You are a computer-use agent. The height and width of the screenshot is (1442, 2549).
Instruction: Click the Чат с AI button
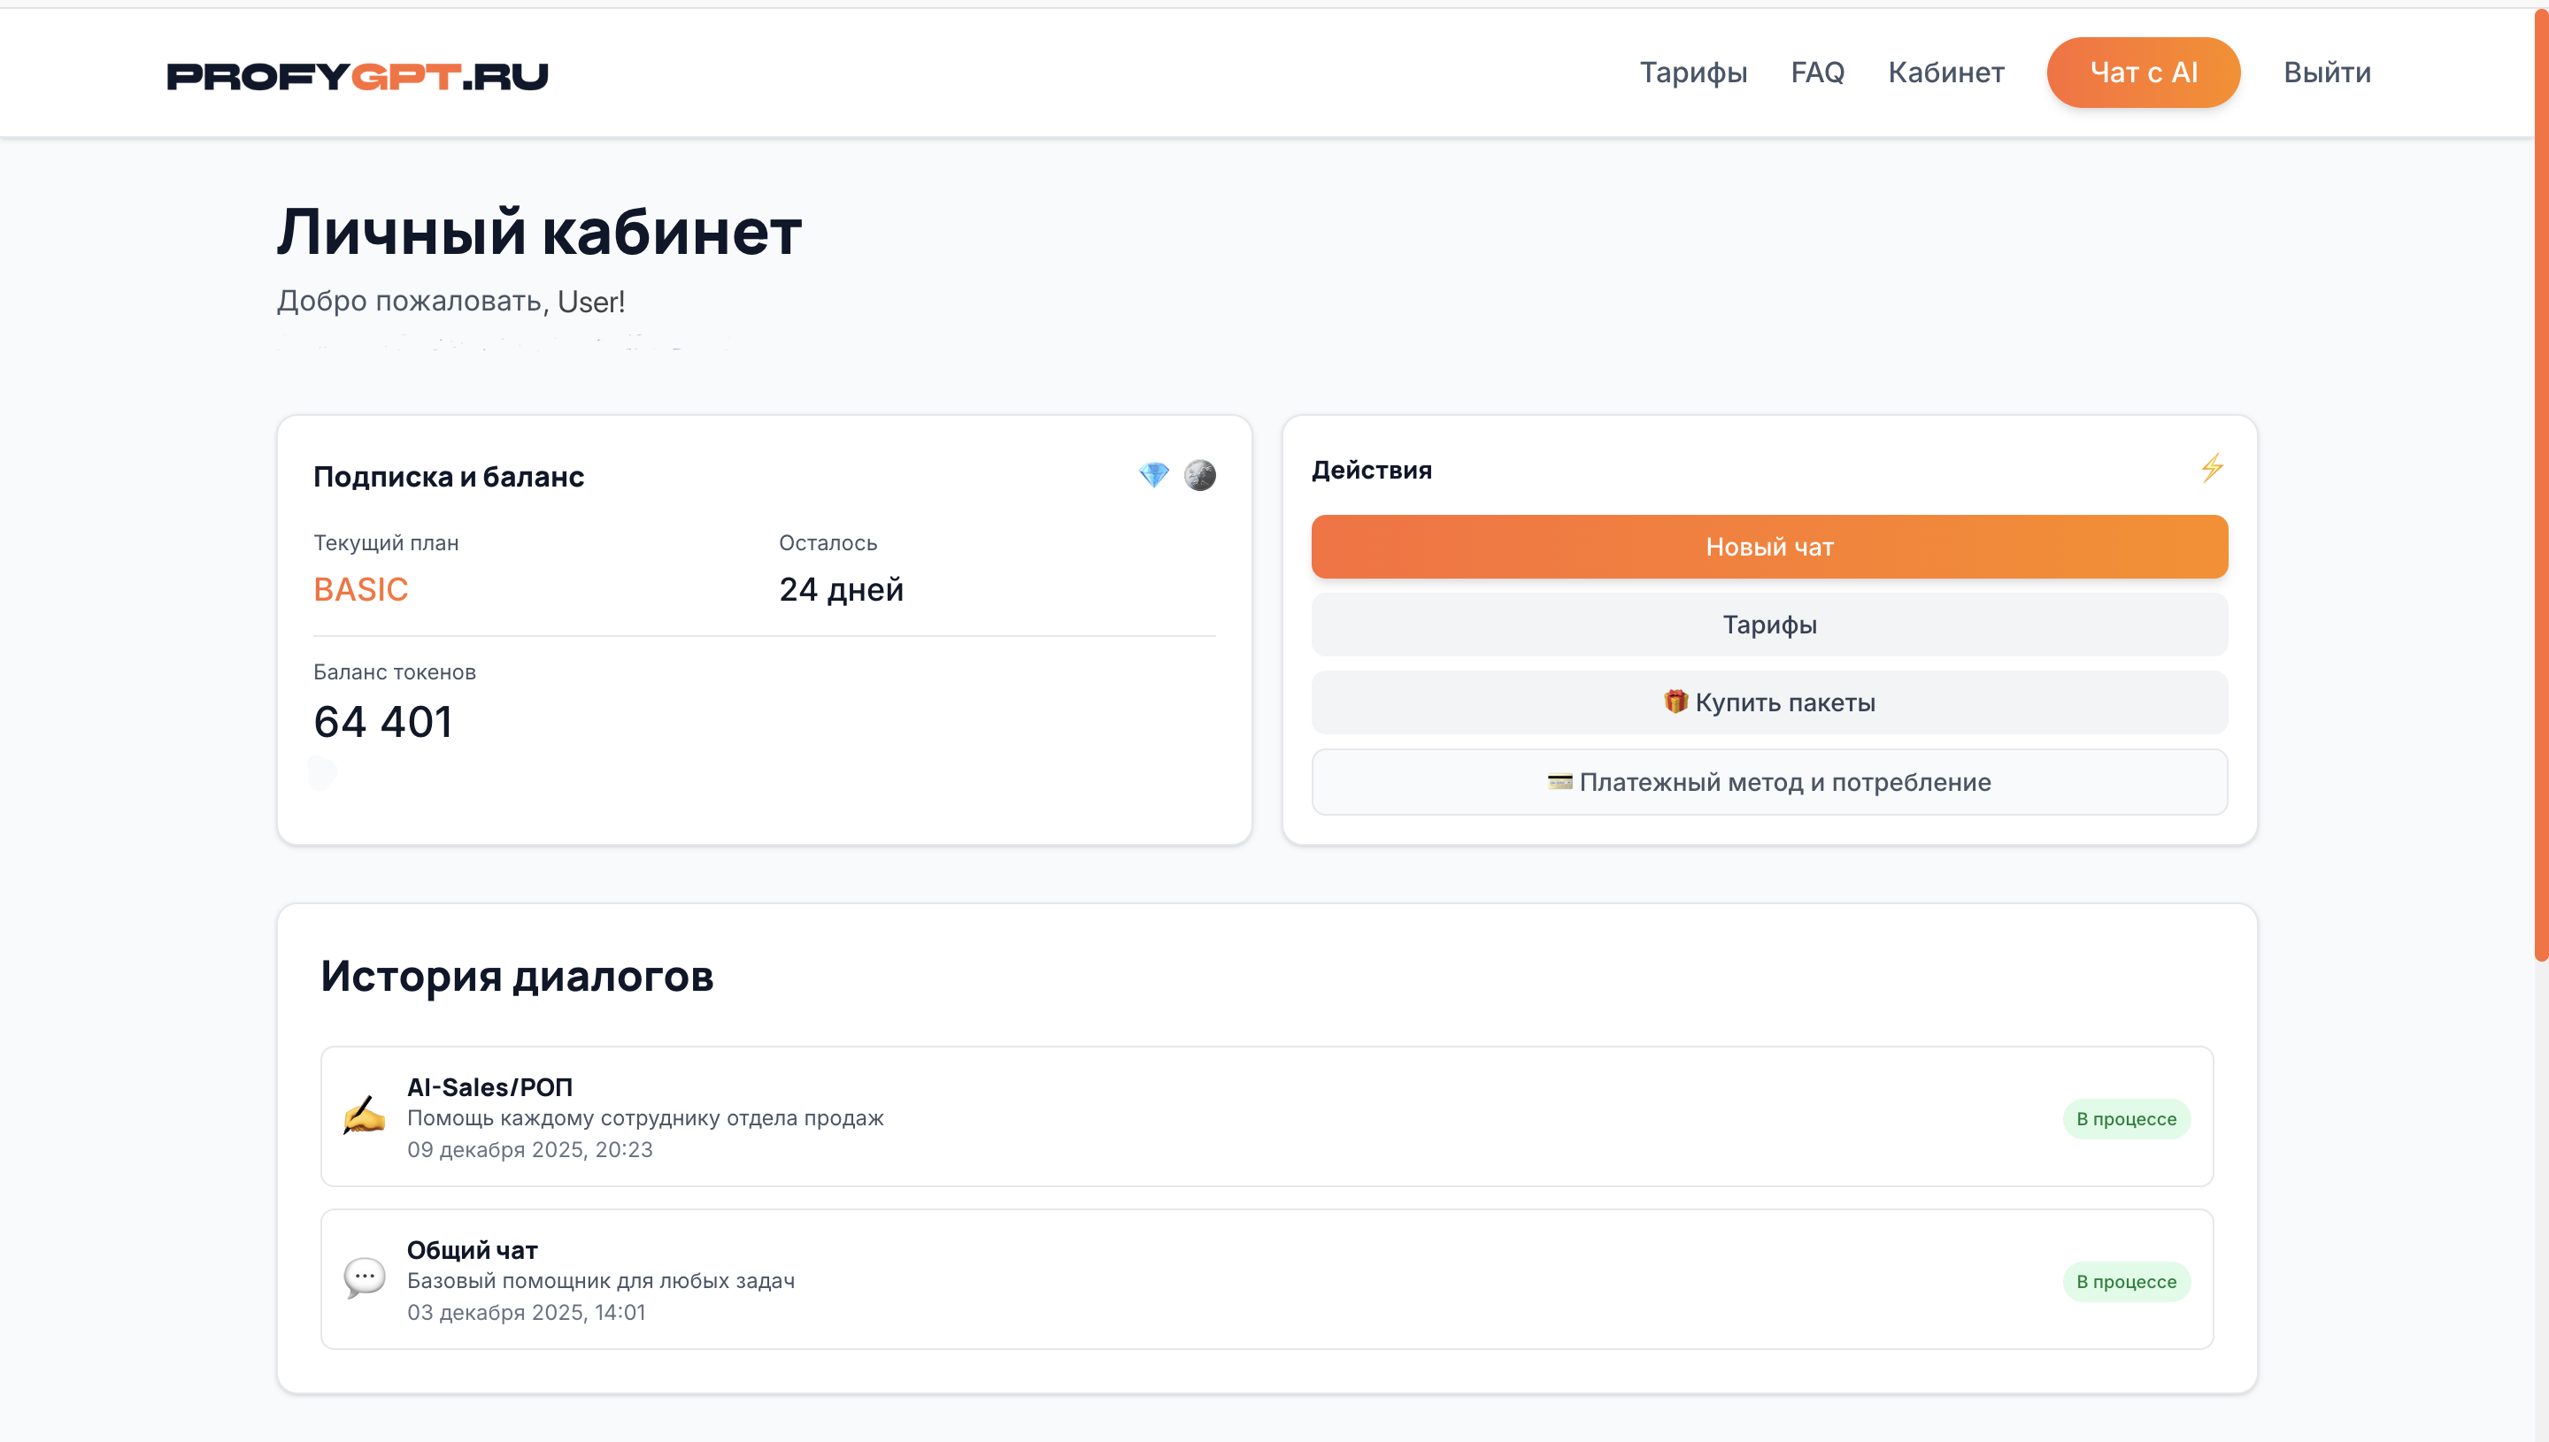pyautogui.click(x=2143, y=72)
